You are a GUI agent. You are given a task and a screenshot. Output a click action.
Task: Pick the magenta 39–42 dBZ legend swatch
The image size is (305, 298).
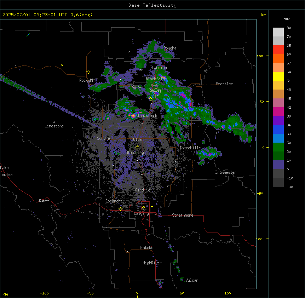tap(278, 111)
